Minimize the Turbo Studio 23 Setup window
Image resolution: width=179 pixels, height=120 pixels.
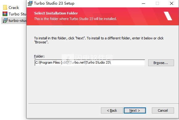144,3
